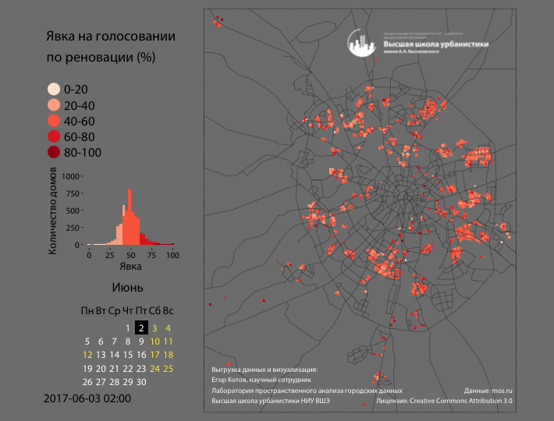Click 'Высшая школа урбанистики НИУ ВШЭ' footer line

pos(271,401)
